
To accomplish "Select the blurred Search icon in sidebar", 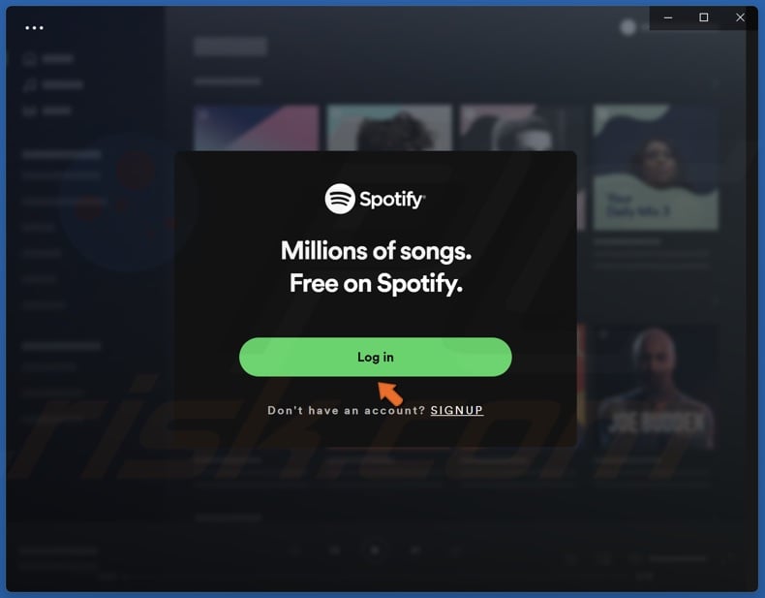I will (x=29, y=85).
